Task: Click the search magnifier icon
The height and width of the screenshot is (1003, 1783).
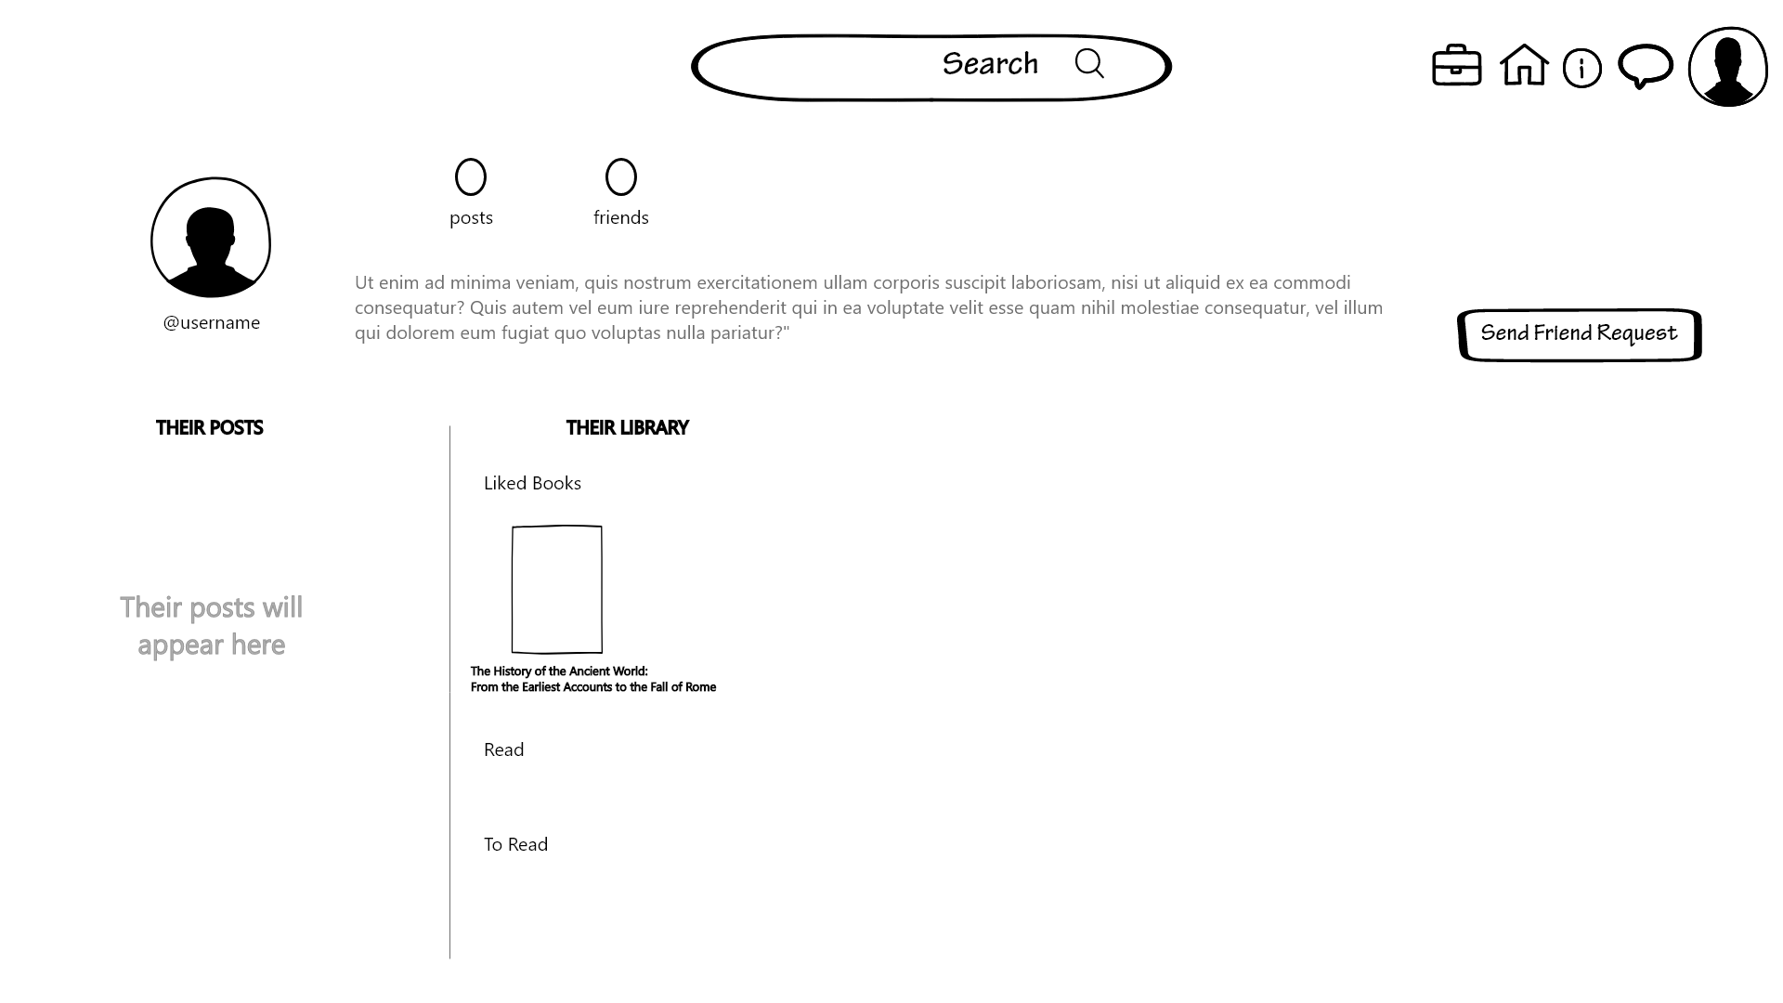Action: click(1087, 64)
